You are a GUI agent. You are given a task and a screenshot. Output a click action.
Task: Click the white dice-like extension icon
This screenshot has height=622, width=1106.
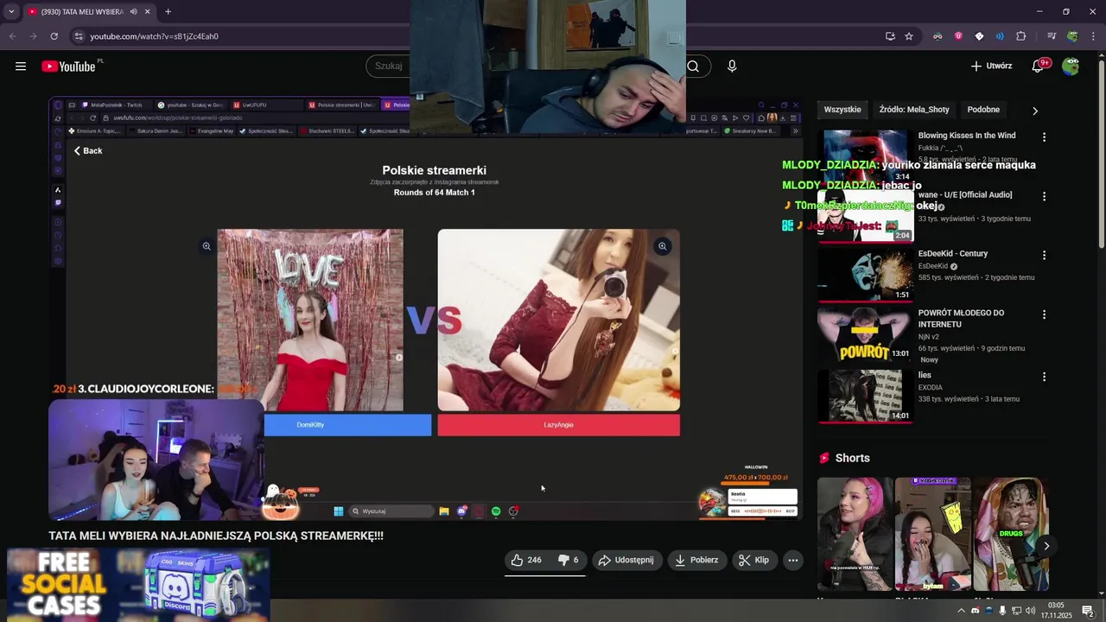pos(979,36)
